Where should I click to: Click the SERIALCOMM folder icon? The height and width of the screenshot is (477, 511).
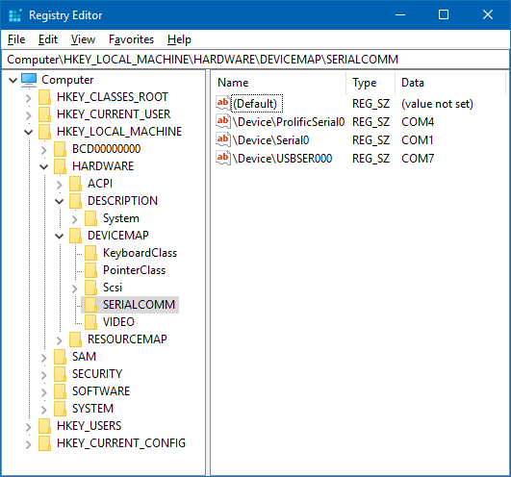coord(90,305)
